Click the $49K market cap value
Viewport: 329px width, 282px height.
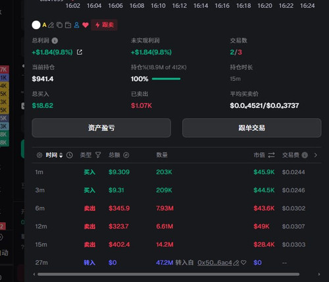pyautogui.click(x=261, y=227)
